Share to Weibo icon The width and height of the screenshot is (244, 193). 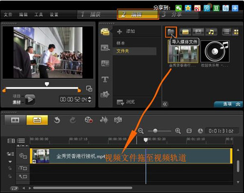[x=198, y=8]
